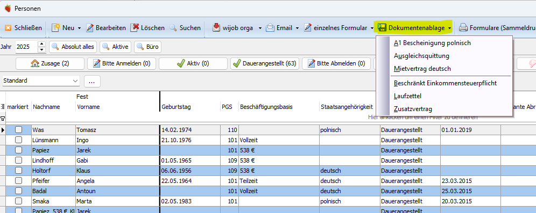The height and width of the screenshot is (213, 536).
Task: Open the Standard layout combo box
Action: (40, 81)
